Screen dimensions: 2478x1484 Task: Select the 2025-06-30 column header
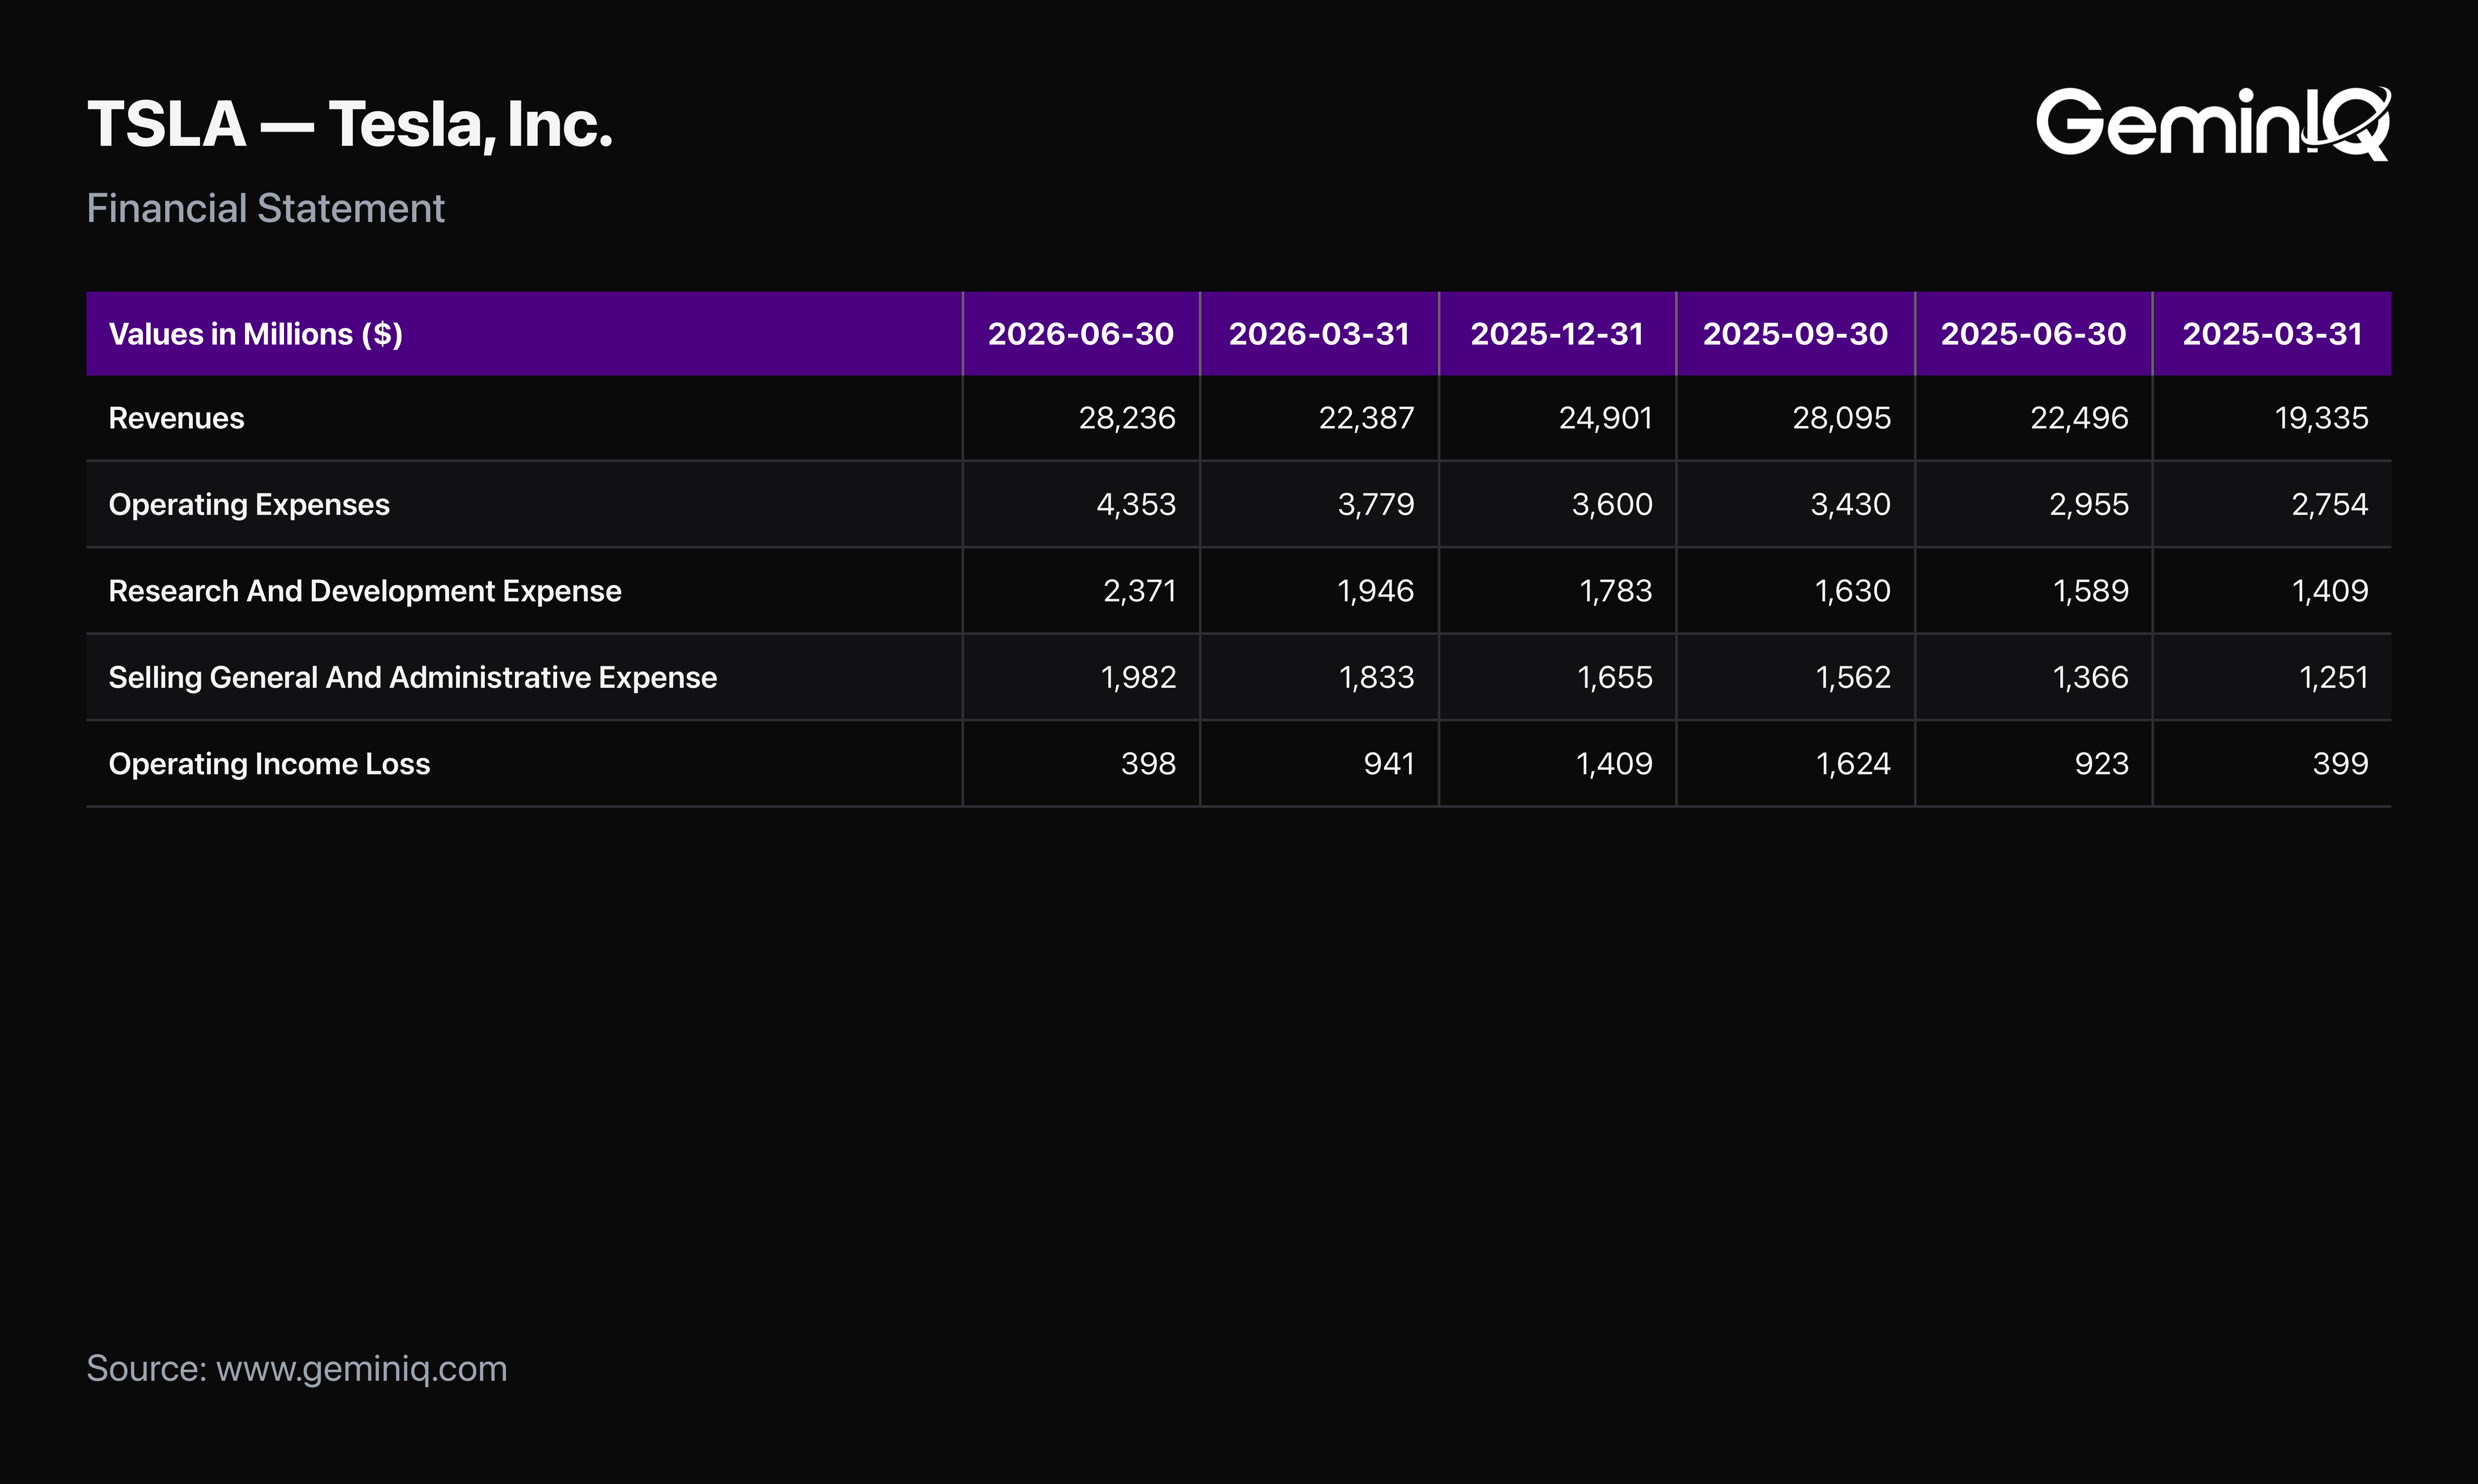[2033, 334]
